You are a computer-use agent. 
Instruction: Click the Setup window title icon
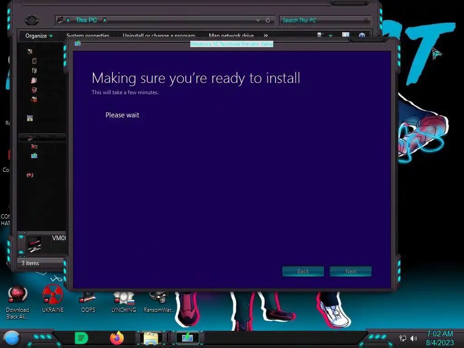pyautogui.click(x=77, y=43)
